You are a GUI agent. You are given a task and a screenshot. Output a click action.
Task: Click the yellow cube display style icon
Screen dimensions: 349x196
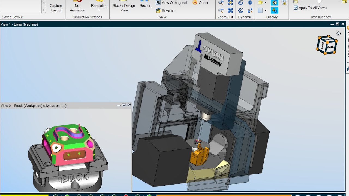[x=260, y=3]
